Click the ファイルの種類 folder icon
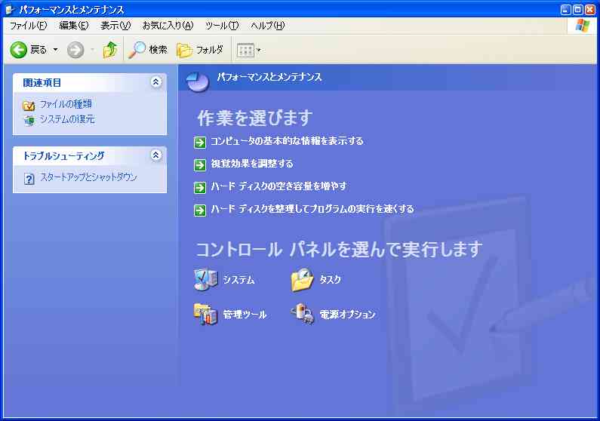The image size is (600, 421). tap(29, 105)
